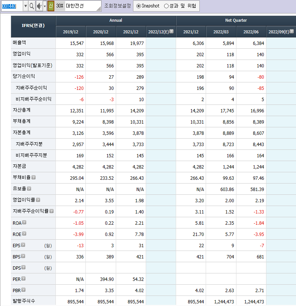Click the 2022/03 부채비율 value 99.63
This screenshot has width=296, height=306.
point(228,178)
